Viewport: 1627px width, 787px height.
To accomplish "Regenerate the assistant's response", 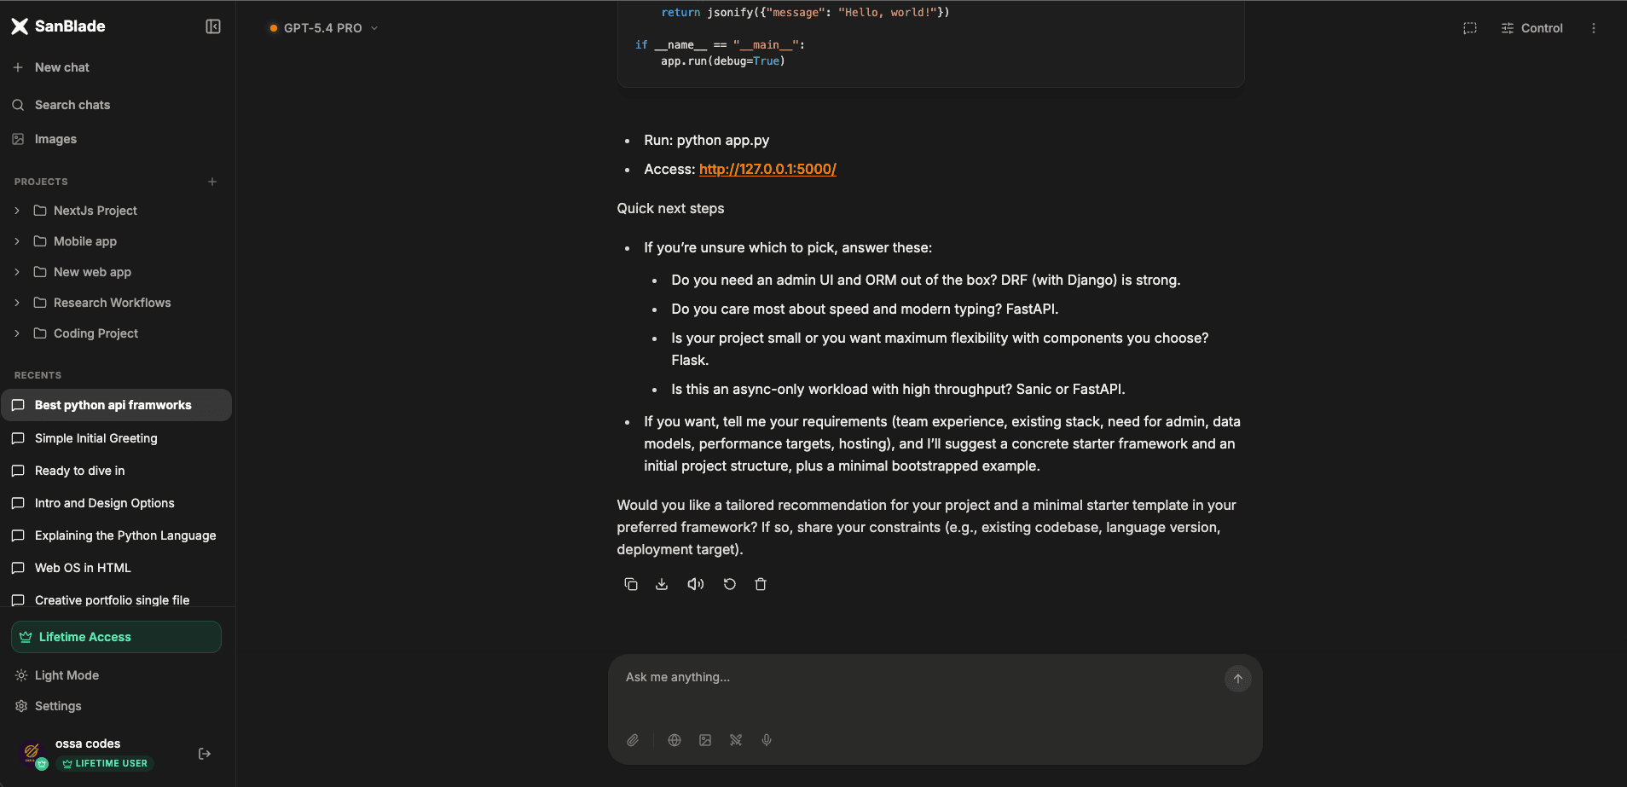I will point(729,584).
